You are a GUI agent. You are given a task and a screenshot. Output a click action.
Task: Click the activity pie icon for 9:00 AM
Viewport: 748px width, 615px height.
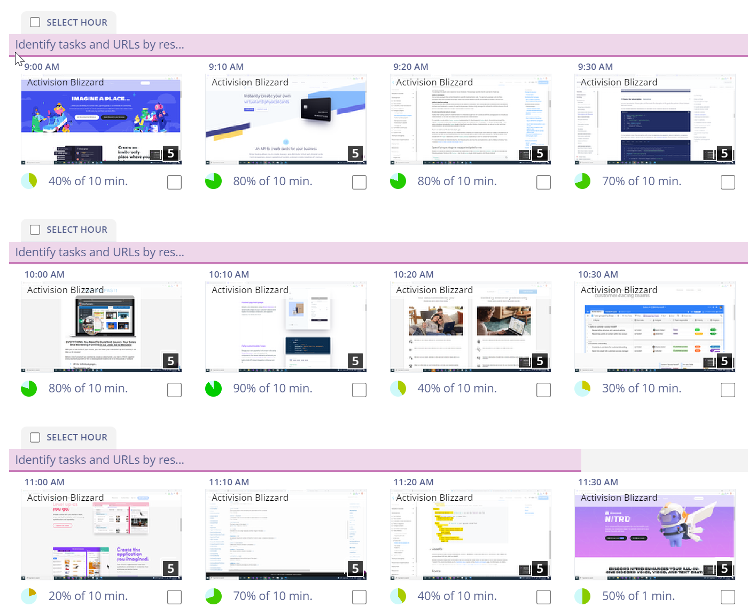[29, 181]
